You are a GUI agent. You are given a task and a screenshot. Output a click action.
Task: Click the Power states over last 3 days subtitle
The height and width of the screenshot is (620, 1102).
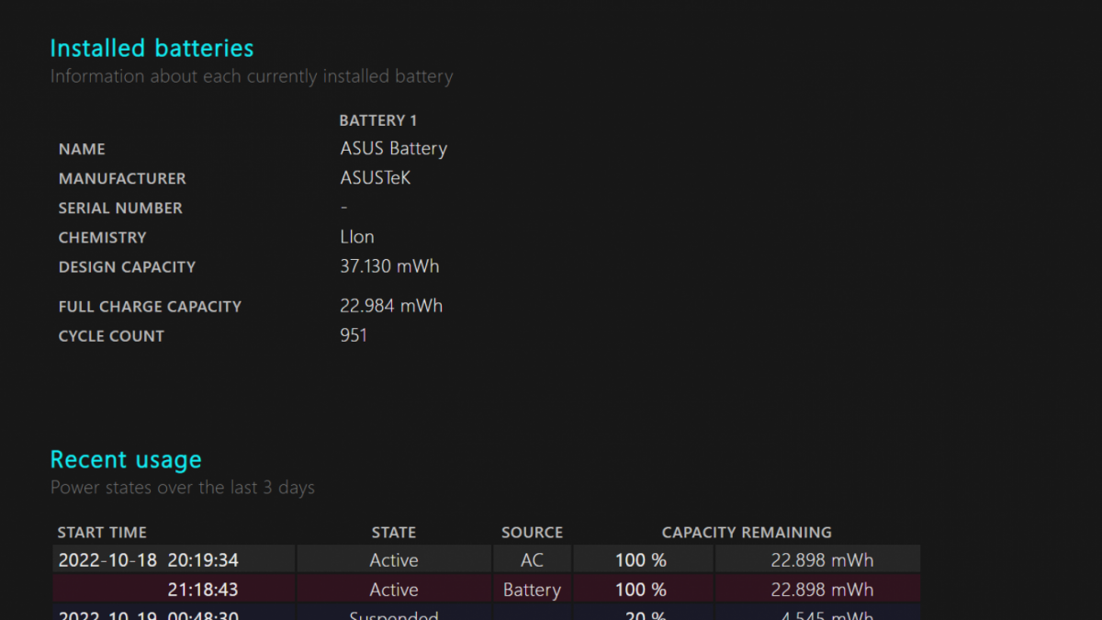pos(182,488)
